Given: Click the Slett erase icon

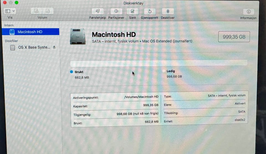Looking at the screenshot, I should pos(132,11).
